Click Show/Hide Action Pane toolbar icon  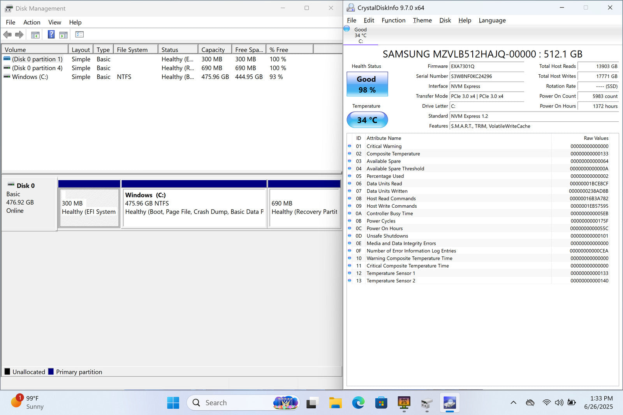point(63,35)
